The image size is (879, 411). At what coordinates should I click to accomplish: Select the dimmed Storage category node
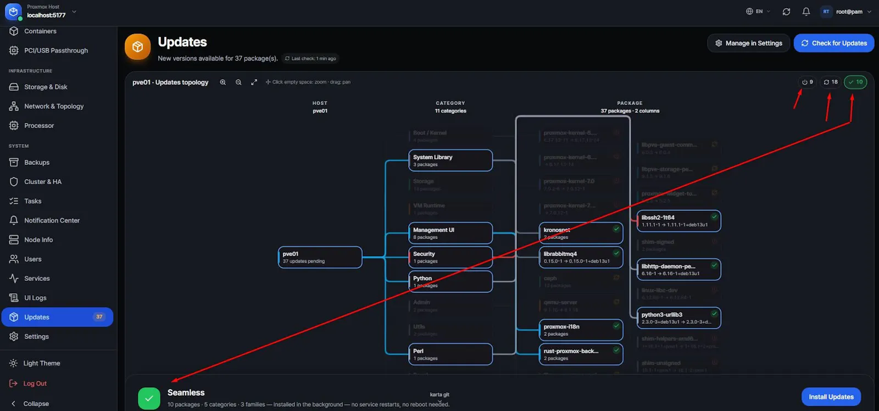[450, 185]
